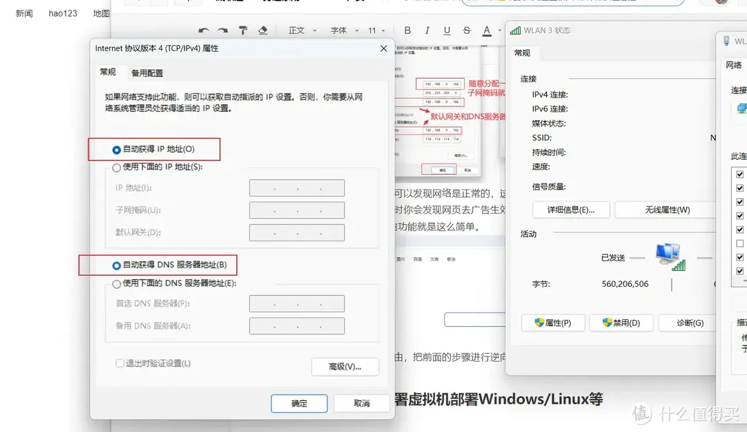Viewport: 747px width, 432px height.
Task: Click the 首选 DNS 服务器(P) field
Action: click(297, 303)
